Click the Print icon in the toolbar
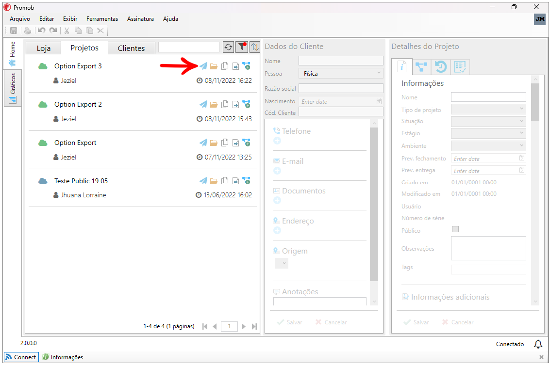Screen dimensions: 550x367 pos(27,31)
